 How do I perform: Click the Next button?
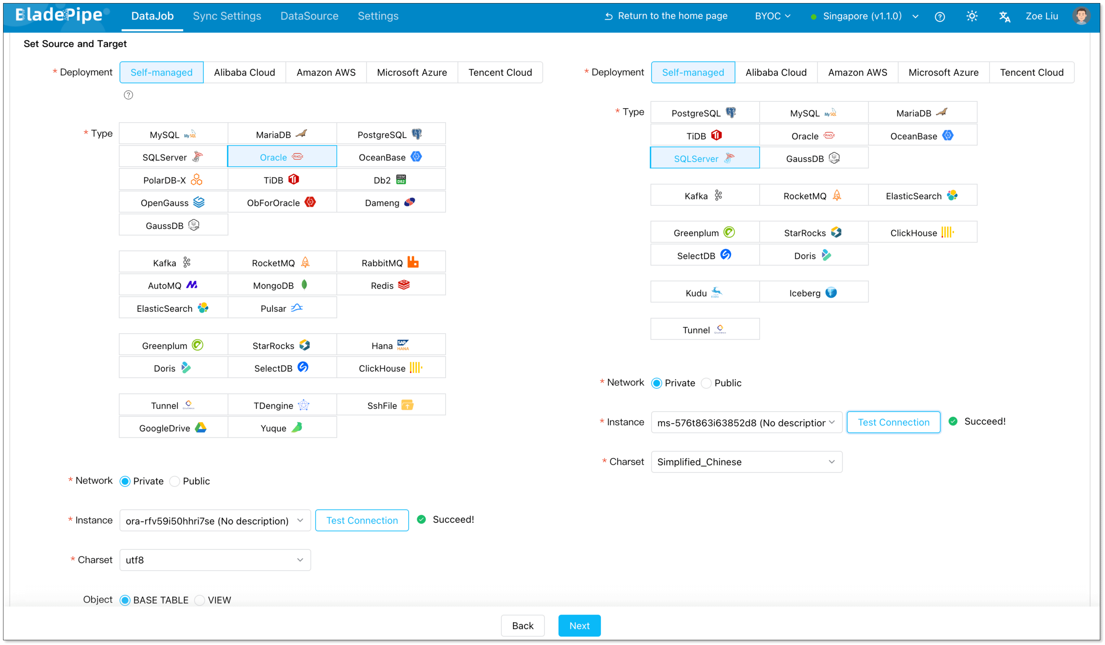point(579,625)
